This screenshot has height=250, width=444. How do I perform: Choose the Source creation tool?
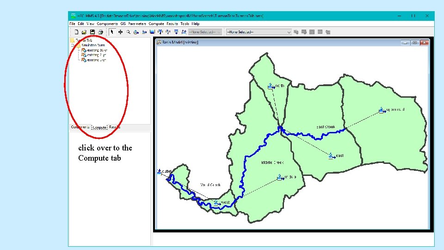[176, 32]
